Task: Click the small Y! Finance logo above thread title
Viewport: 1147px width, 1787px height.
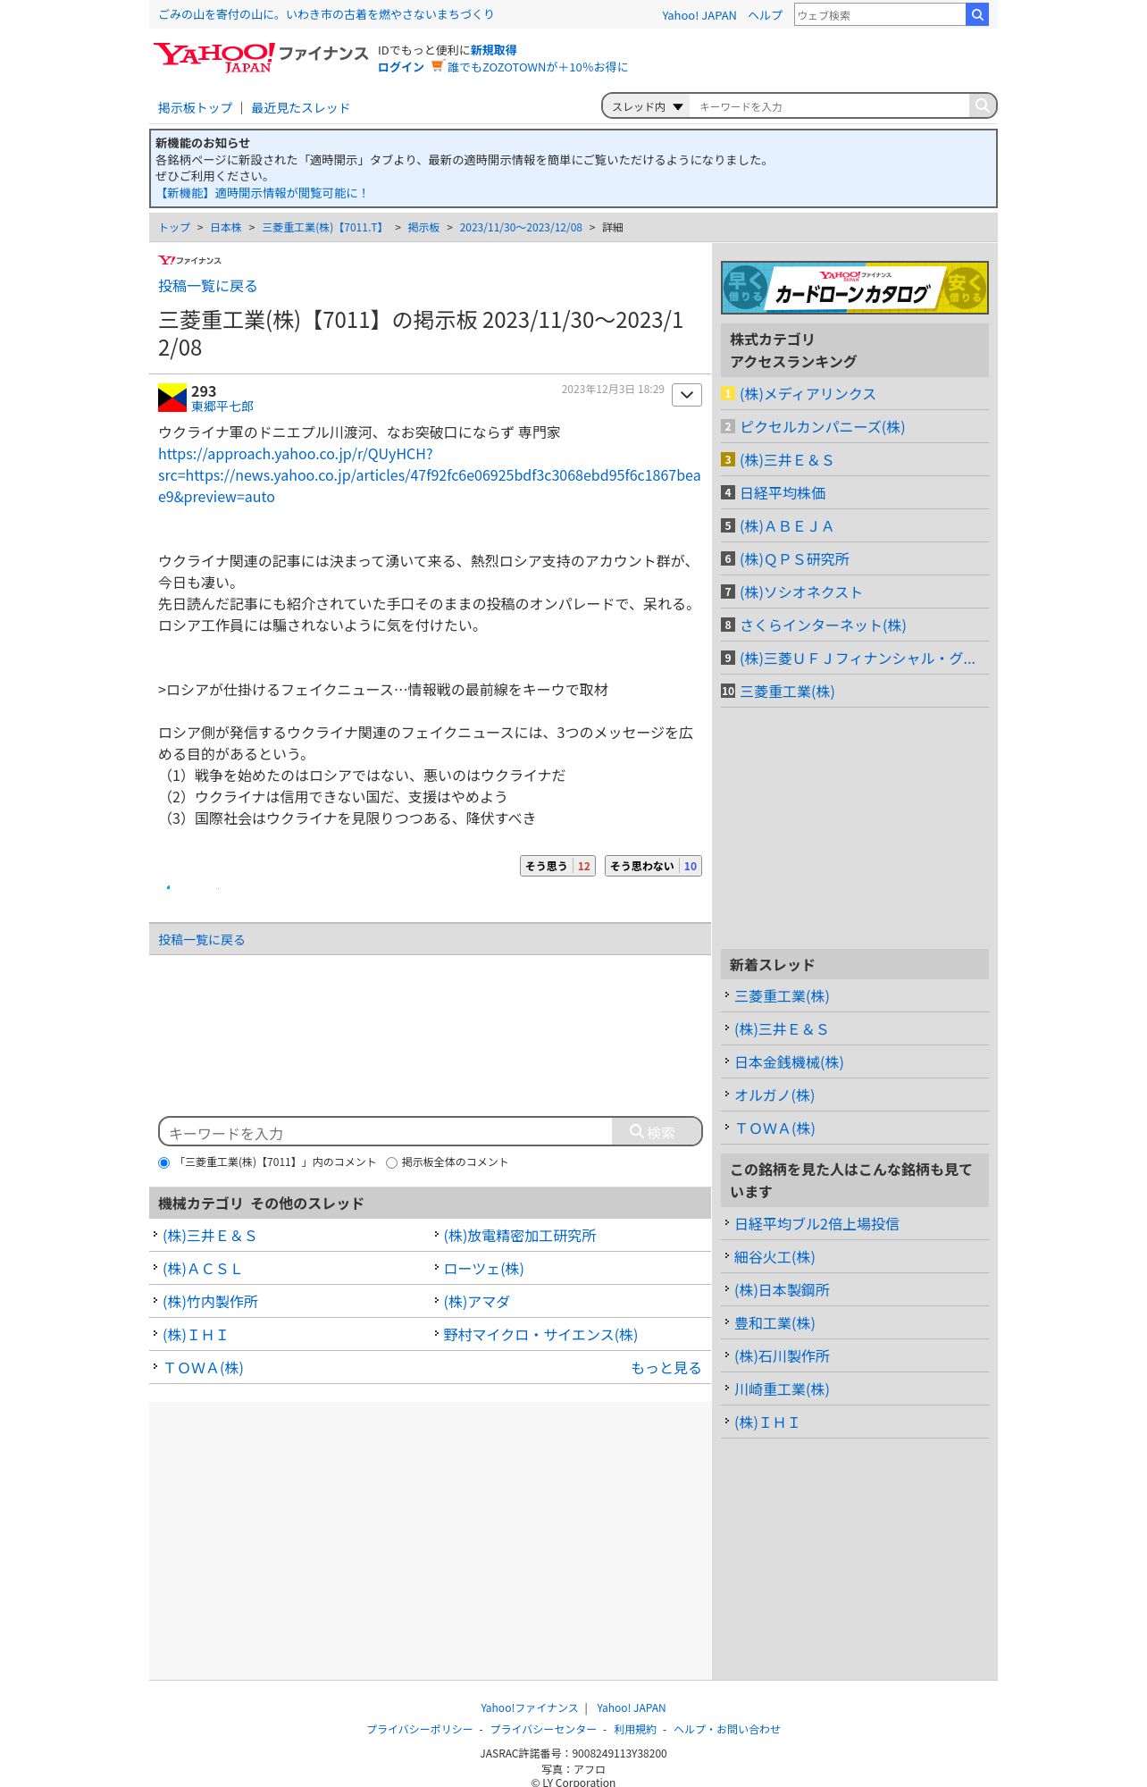Action: click(x=189, y=260)
